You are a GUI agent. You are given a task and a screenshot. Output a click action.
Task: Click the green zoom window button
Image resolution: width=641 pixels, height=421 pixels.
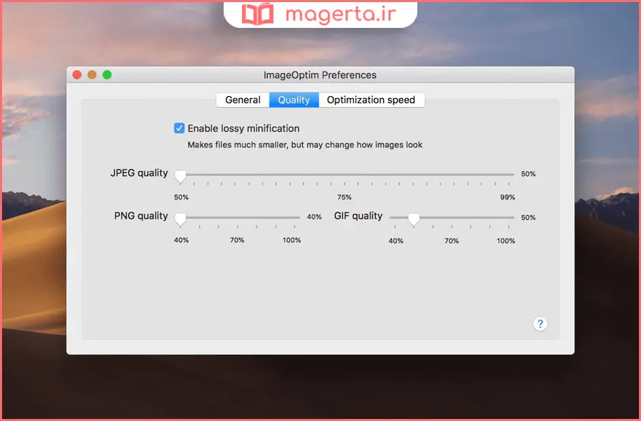[x=107, y=75]
